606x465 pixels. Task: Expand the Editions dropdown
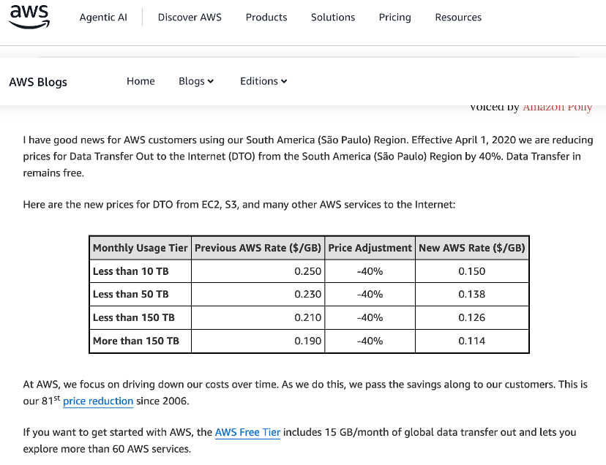(x=263, y=81)
